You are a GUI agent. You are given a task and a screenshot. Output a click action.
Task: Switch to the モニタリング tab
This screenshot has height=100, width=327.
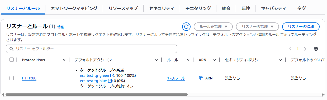pos(198,8)
